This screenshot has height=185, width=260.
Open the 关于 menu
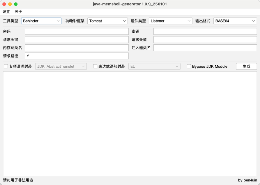coord(18,11)
